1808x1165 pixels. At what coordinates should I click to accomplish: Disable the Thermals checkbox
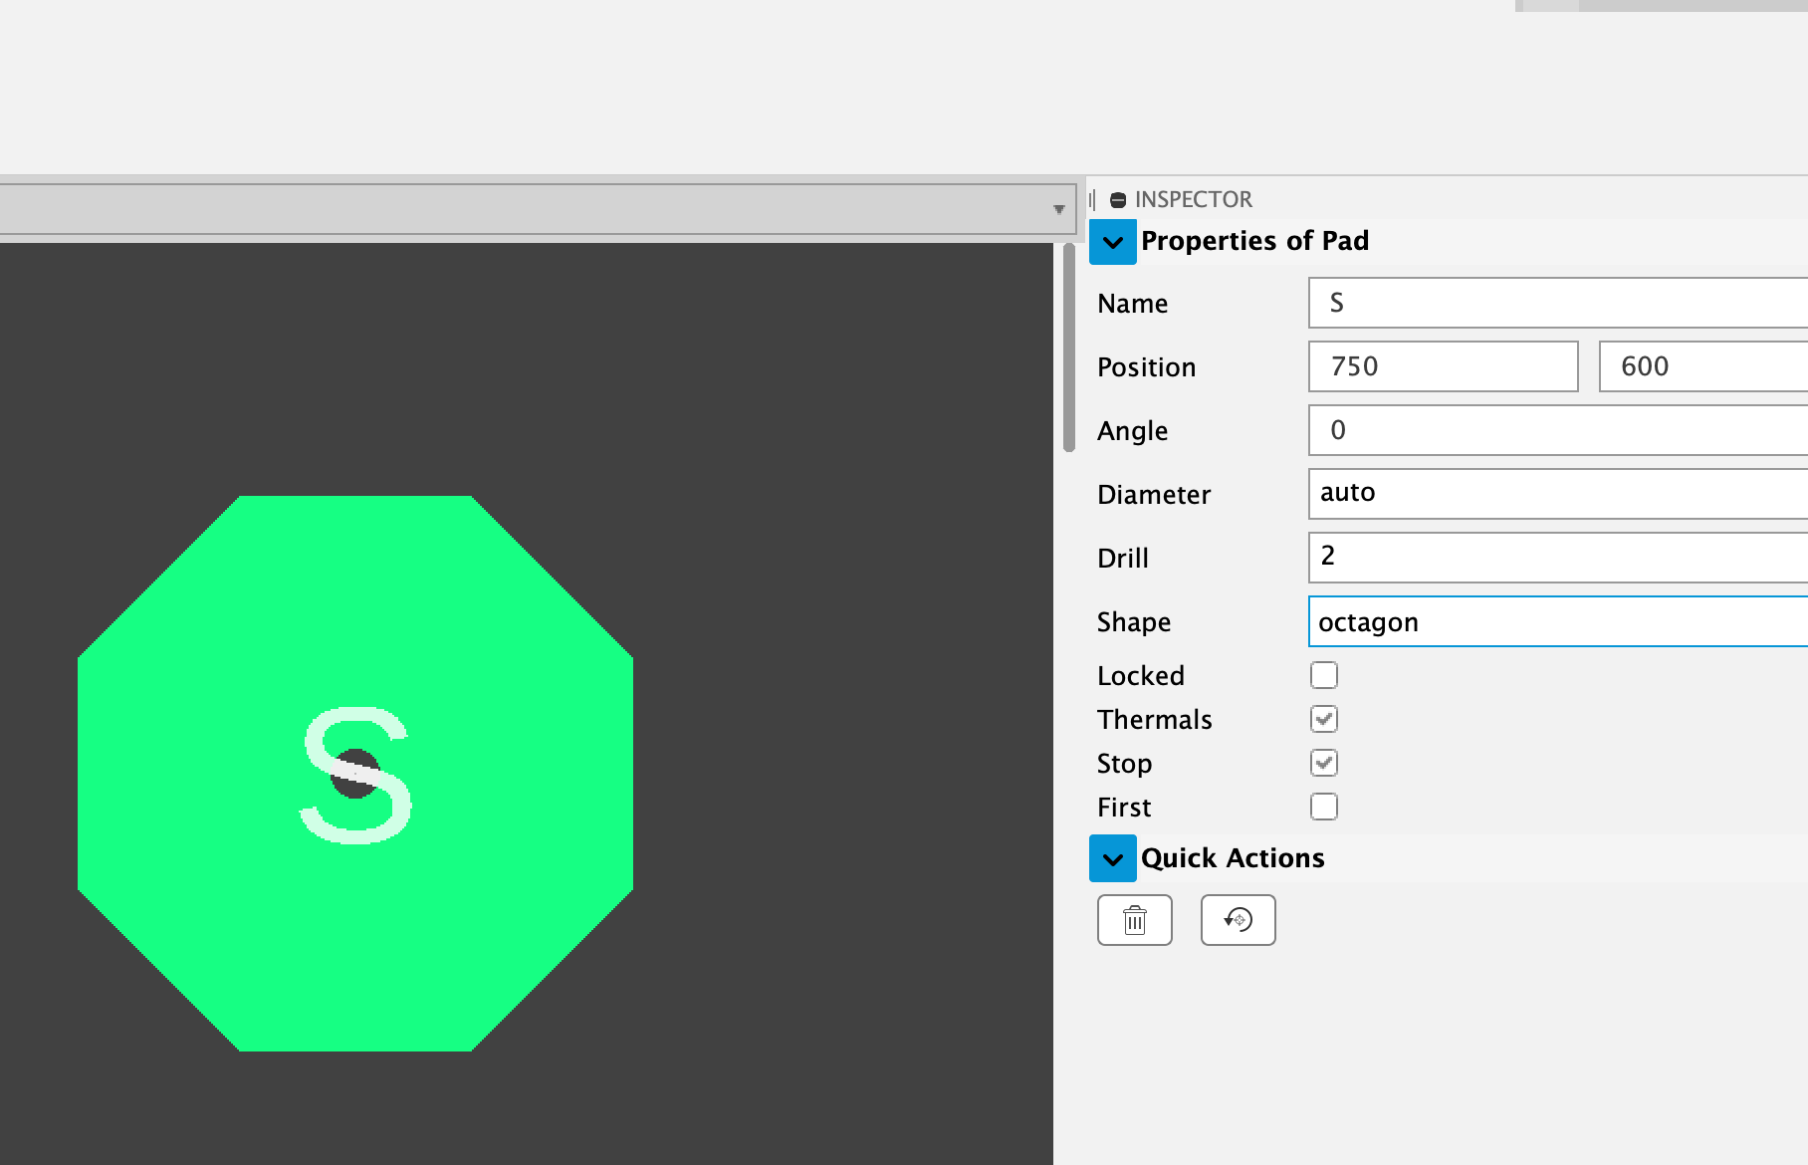pyautogui.click(x=1323, y=718)
